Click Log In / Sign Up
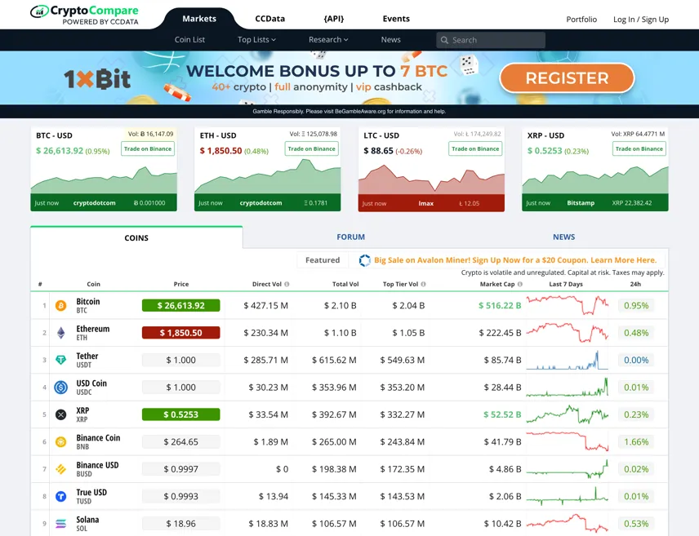Screen dimensions: 699x536 (640, 19)
